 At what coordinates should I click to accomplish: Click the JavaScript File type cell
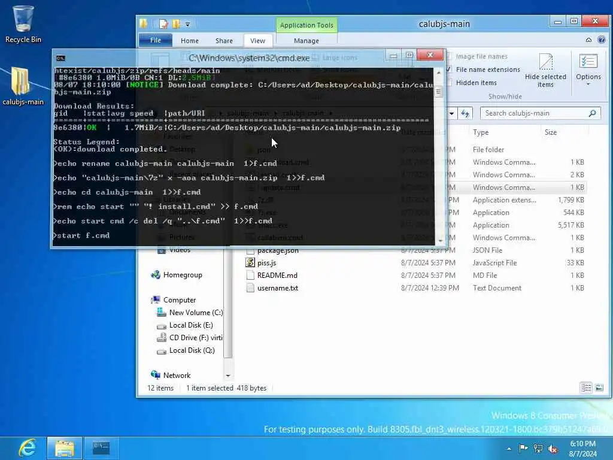coord(494,263)
